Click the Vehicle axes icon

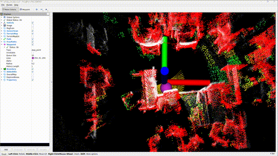click(5, 23)
